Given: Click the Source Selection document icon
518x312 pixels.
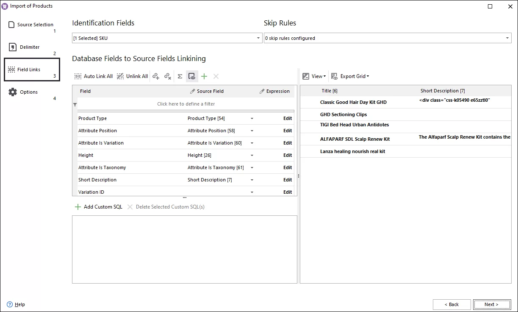Looking at the screenshot, I should click(x=12, y=25).
